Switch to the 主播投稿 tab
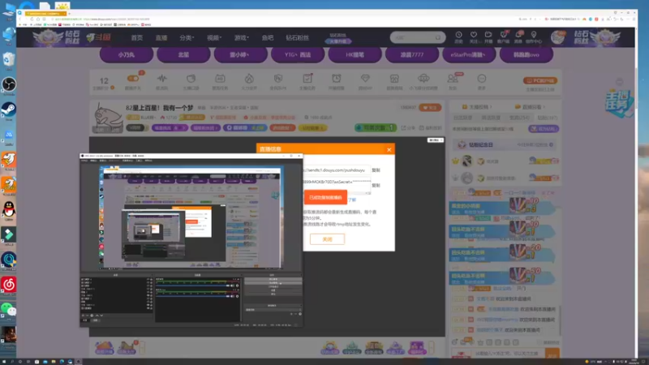 (x=476, y=107)
